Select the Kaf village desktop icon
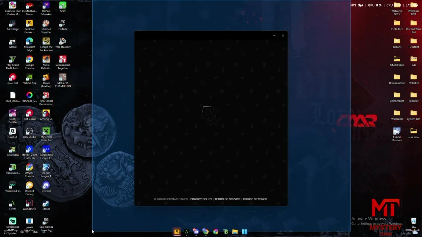This screenshot has height=237, width=422. (x=13, y=25)
